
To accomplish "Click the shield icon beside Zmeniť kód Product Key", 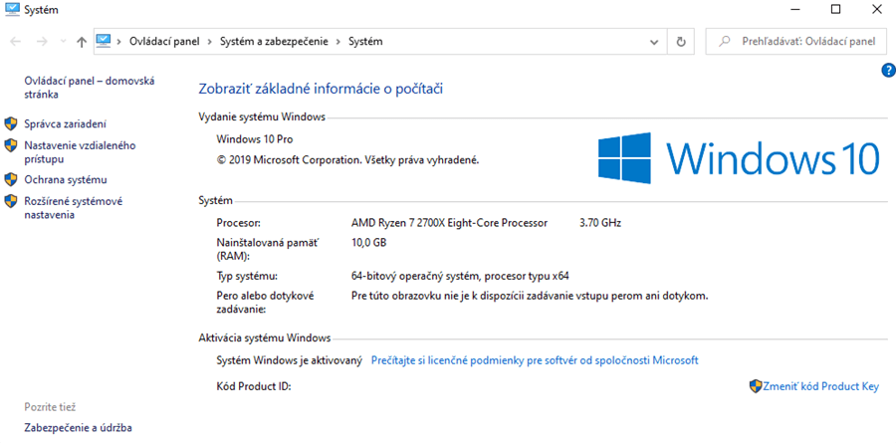I will point(756,385).
